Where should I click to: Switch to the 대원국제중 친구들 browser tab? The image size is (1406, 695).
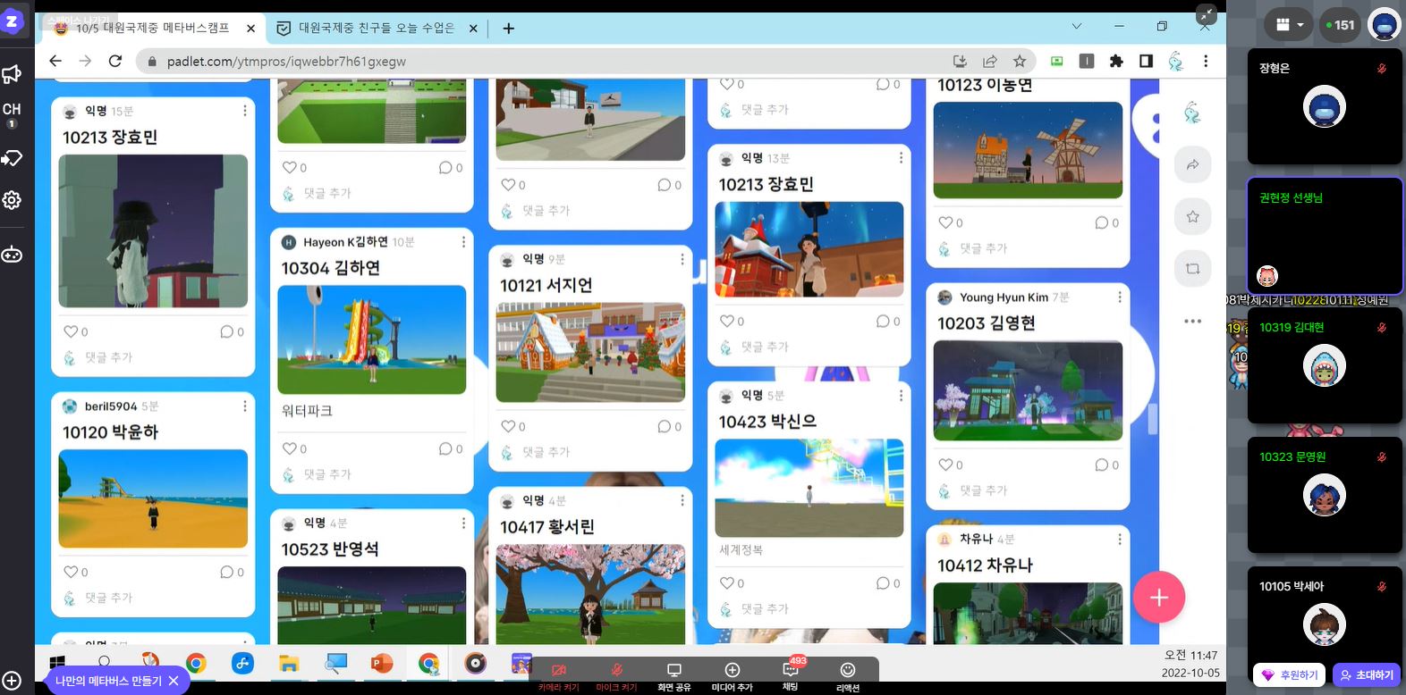(376, 29)
